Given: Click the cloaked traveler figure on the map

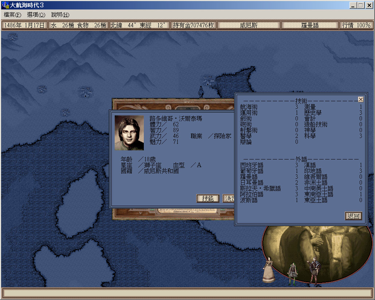Looking at the screenshot, I should coord(200,92).
